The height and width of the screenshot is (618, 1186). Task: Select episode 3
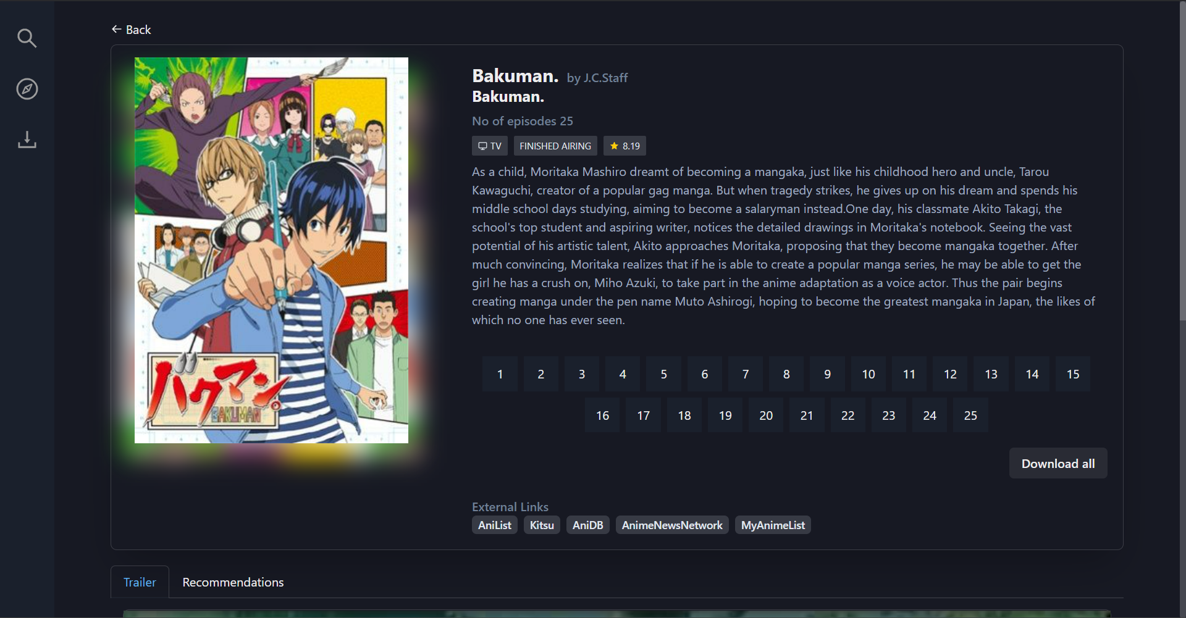(x=582, y=374)
